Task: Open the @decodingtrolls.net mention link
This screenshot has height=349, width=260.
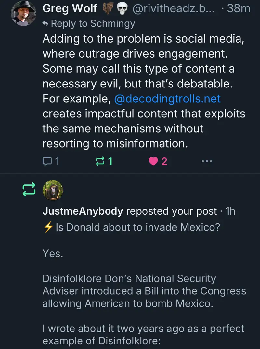Action: (x=167, y=99)
